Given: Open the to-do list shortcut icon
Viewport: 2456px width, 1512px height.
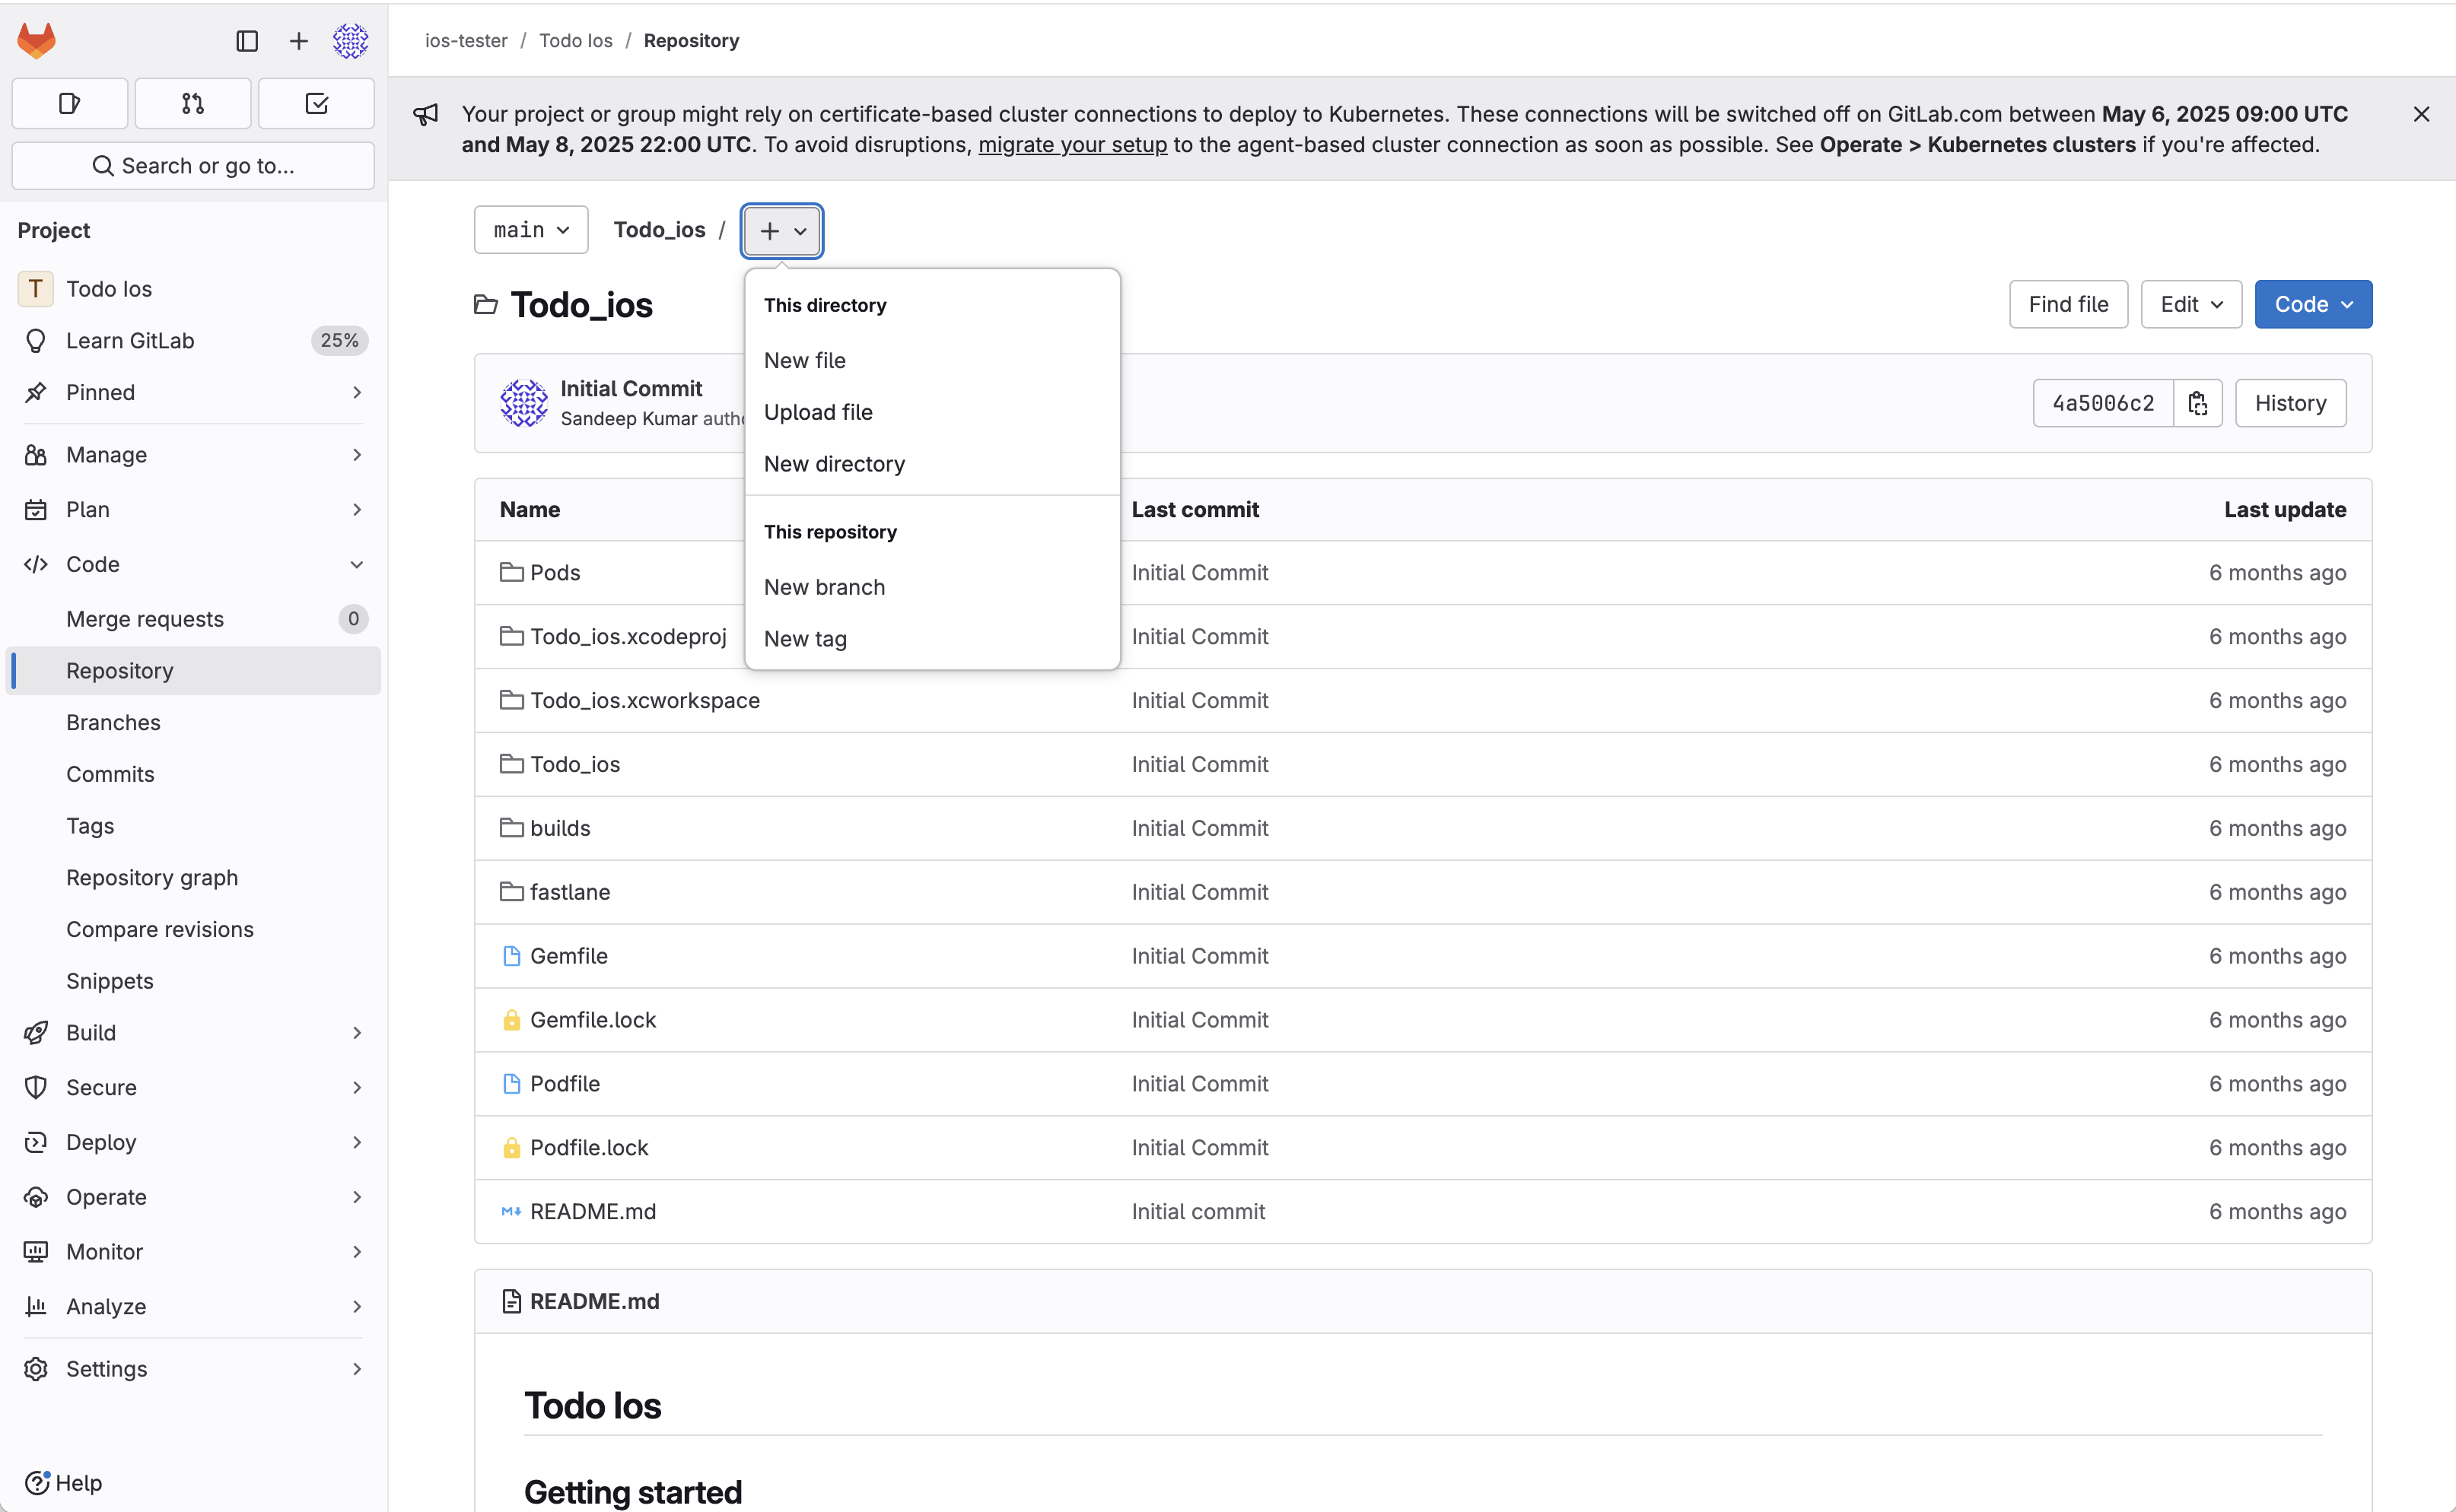Looking at the screenshot, I should coord(316,103).
